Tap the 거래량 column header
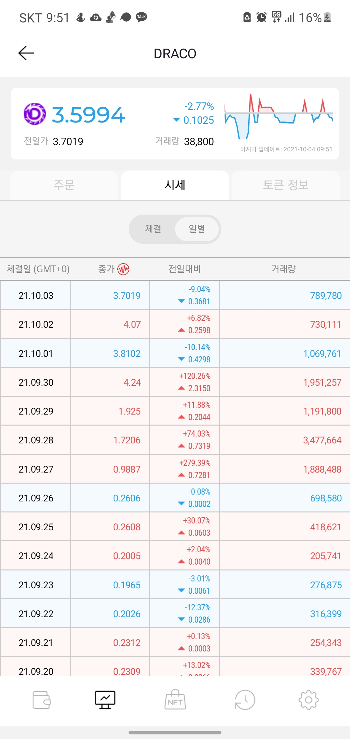Viewport: 350px width, 739px height. pyautogui.click(x=284, y=269)
